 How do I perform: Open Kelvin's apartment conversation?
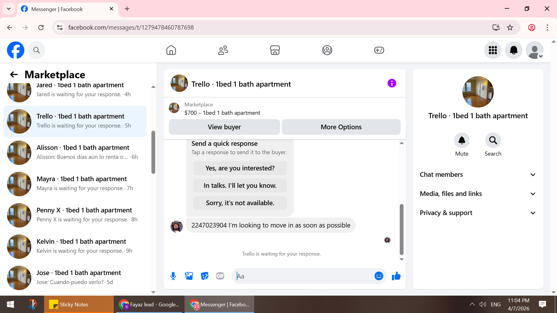[75, 247]
